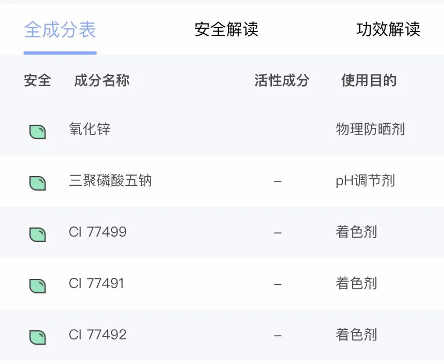Open the 安全解读 tab
444x364 pixels.
point(226,29)
